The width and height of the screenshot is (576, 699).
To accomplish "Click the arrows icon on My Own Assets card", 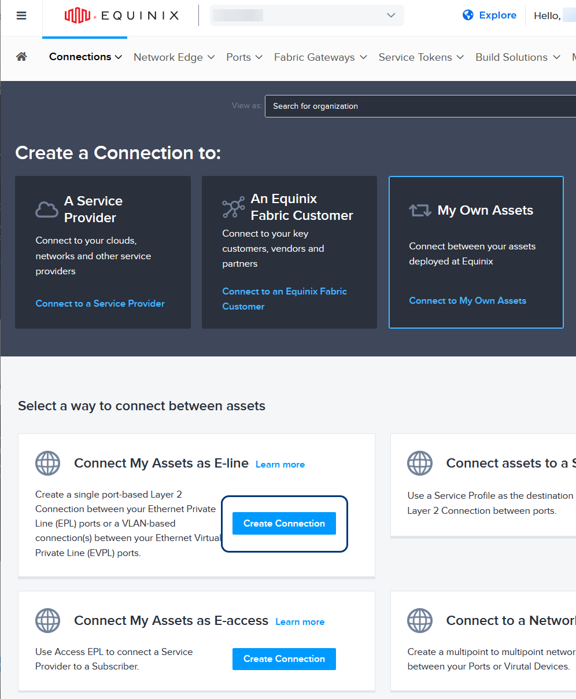I will pyautogui.click(x=420, y=210).
